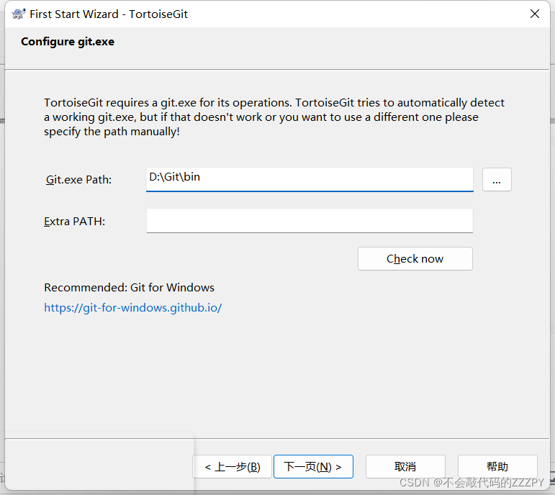Click the TortoiseGit description paragraph

[274, 117]
